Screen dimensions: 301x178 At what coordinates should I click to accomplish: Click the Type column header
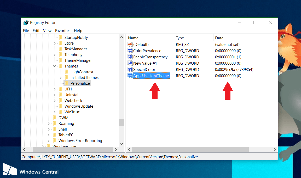click(x=180, y=38)
